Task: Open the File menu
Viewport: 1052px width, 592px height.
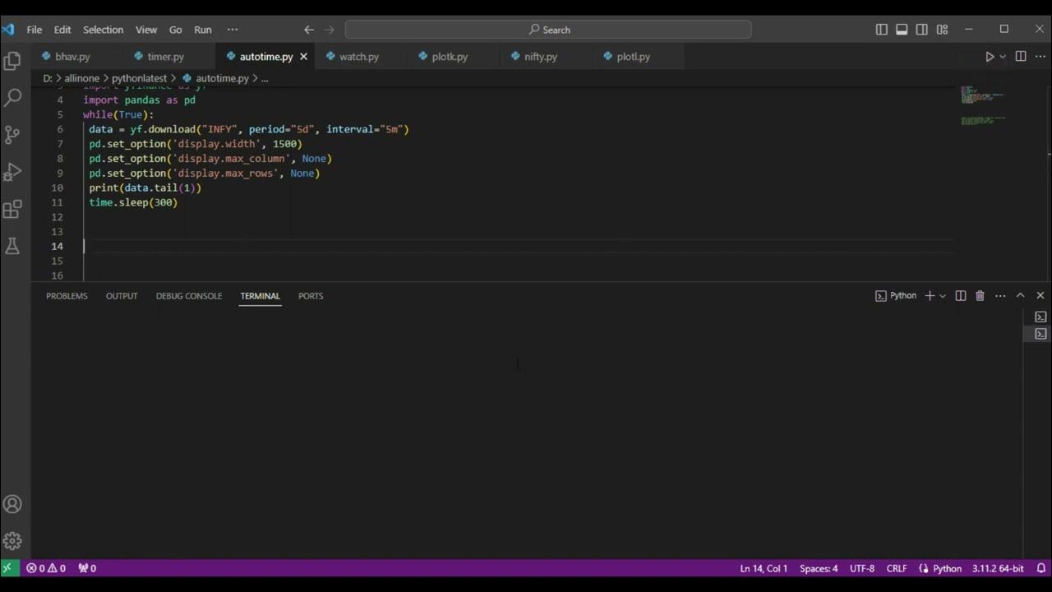Action: pyautogui.click(x=35, y=30)
